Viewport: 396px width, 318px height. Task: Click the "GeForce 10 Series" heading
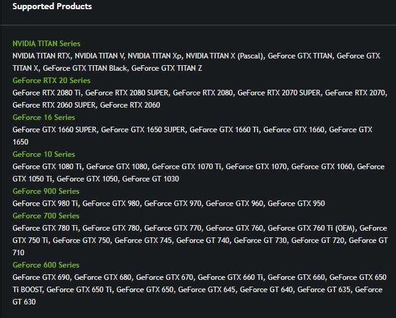pos(44,154)
